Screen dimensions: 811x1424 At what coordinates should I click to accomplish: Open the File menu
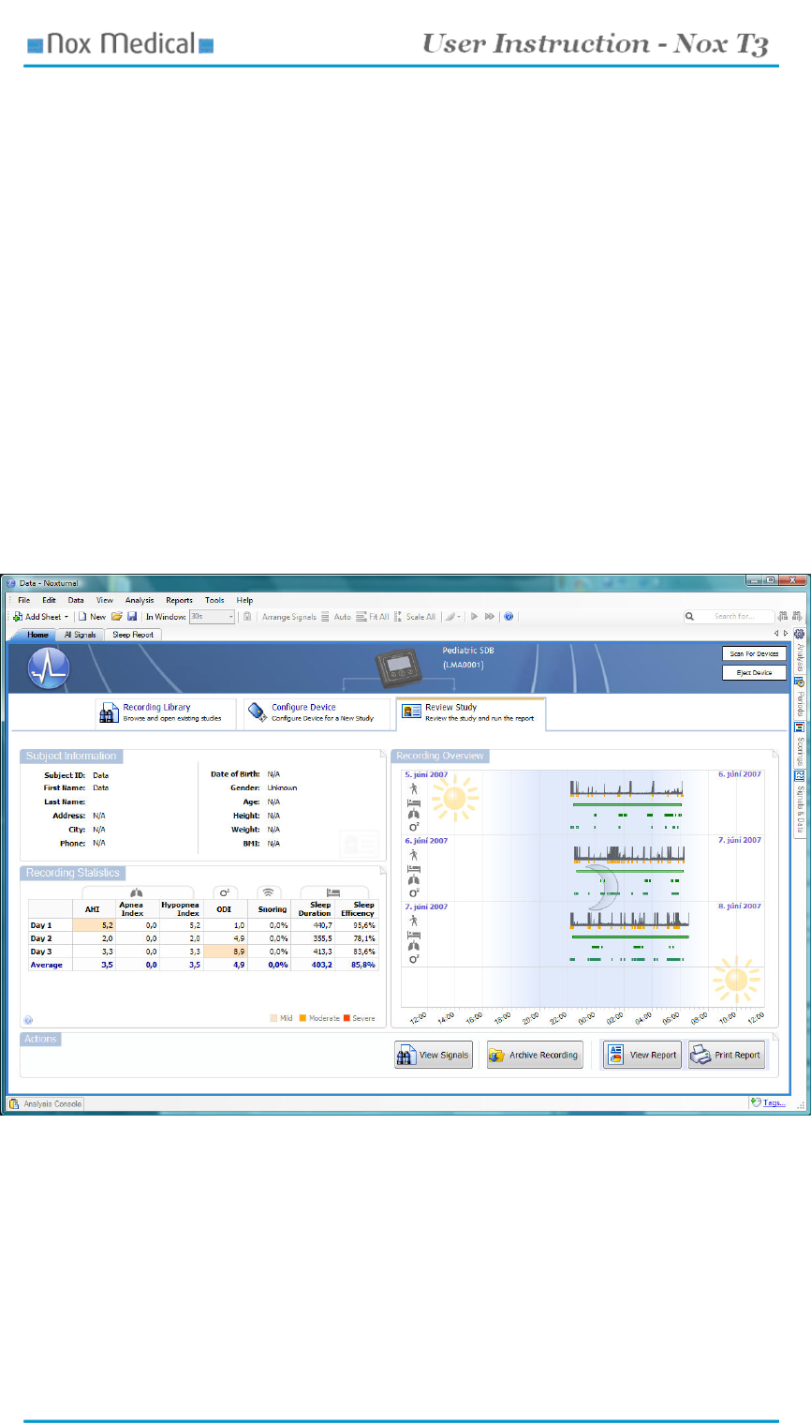[23, 600]
